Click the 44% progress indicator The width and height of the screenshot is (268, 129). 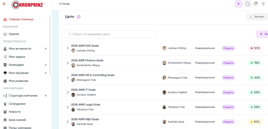tap(255, 78)
